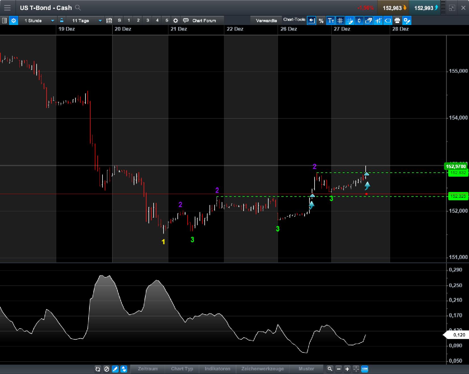Image resolution: width=469 pixels, height=374 pixels.
Task: Open the blue up-down arrows dropdown at bottom
Action: coord(124,369)
